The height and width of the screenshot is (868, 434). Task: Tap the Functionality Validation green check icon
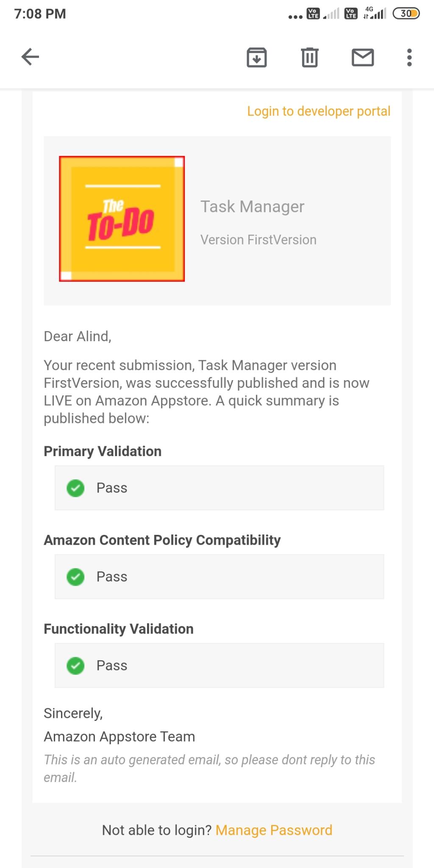point(75,665)
